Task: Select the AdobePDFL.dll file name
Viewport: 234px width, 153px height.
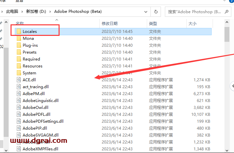Action: click(x=37, y=115)
